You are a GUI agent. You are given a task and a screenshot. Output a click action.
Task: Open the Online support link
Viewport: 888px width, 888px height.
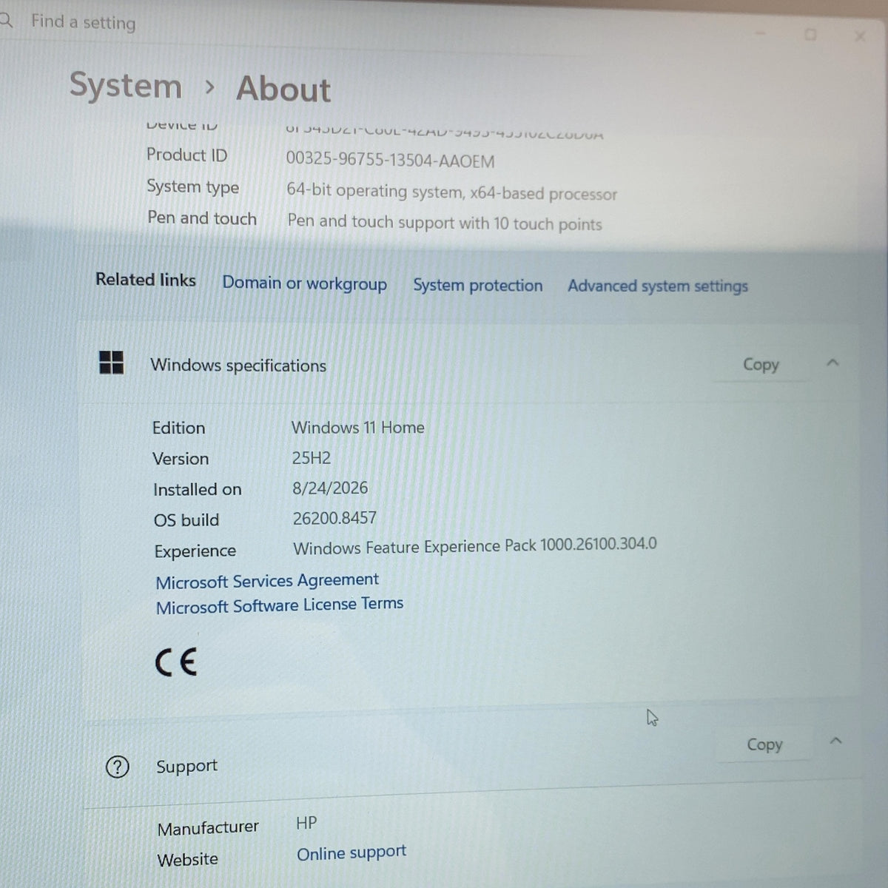[351, 853]
